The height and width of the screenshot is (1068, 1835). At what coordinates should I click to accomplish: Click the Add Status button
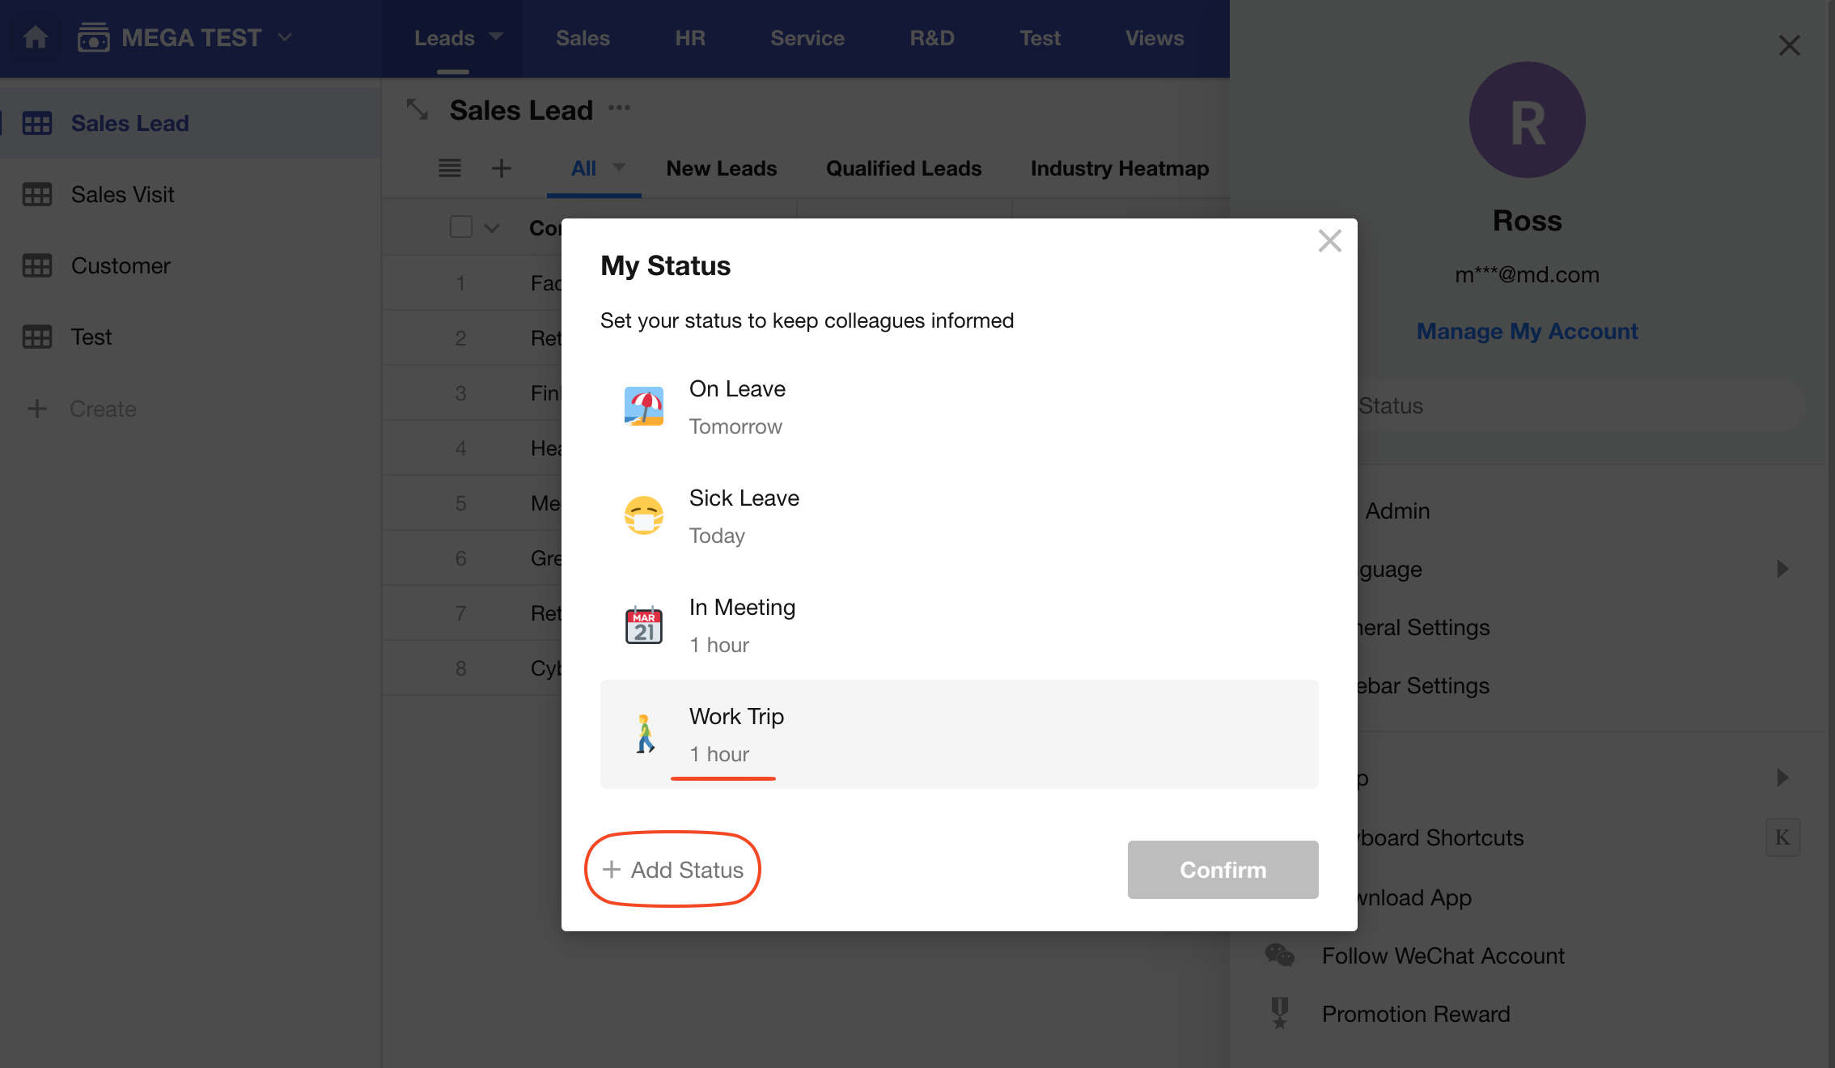(672, 870)
